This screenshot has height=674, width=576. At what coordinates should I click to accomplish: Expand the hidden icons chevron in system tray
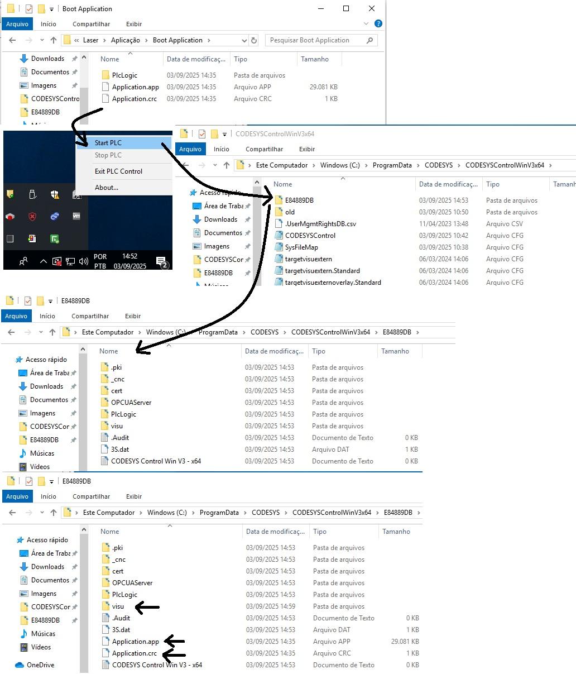click(43, 261)
